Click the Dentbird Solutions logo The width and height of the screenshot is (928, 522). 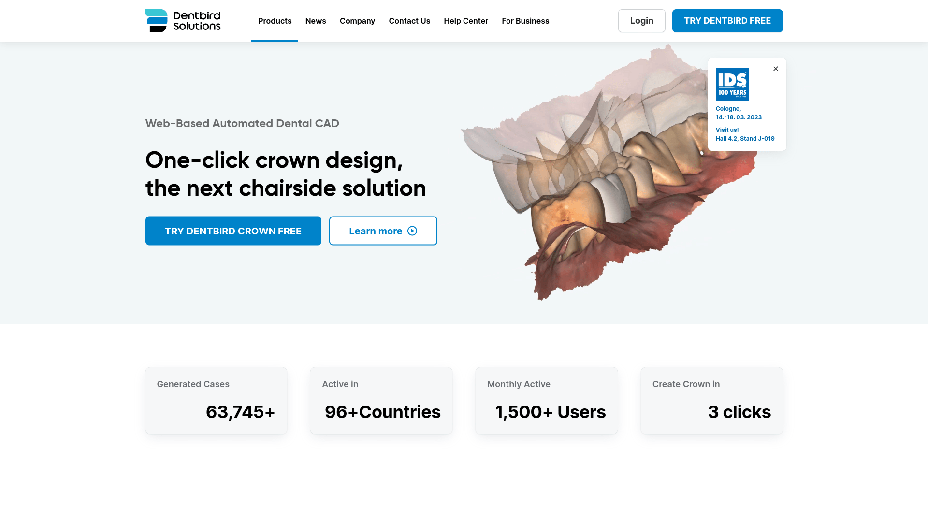click(x=183, y=21)
